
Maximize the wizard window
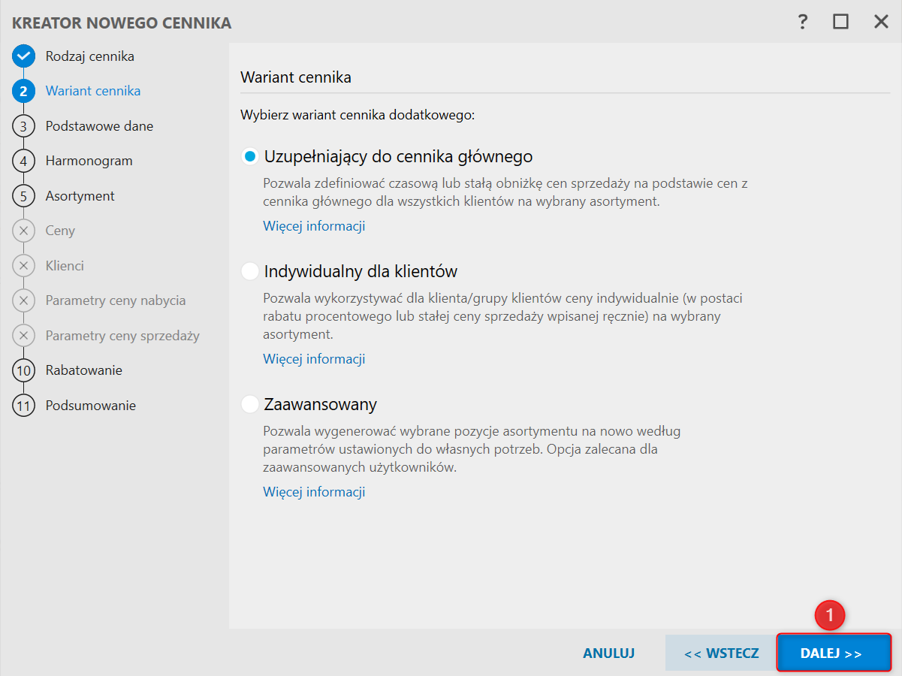840,22
